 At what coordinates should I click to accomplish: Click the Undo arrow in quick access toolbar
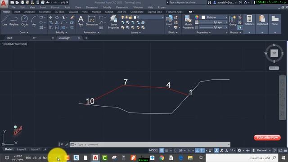pos(48,2)
